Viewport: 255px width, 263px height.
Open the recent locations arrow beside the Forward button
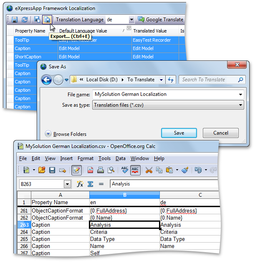(66, 80)
